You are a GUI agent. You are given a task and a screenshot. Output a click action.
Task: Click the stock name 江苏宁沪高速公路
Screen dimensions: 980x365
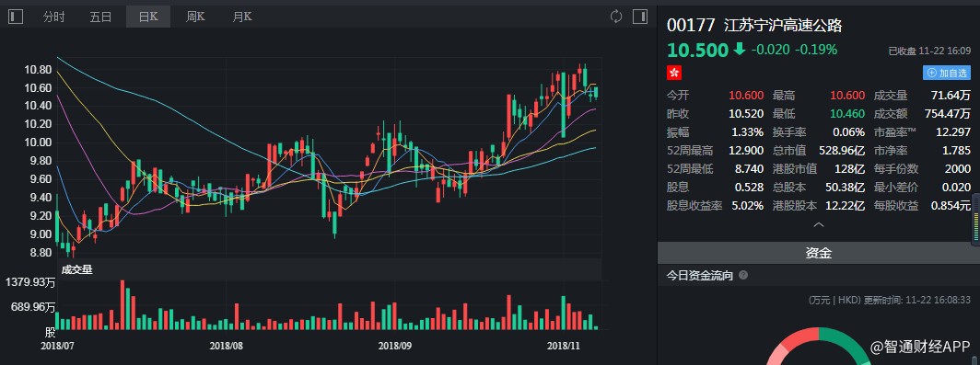(783, 26)
